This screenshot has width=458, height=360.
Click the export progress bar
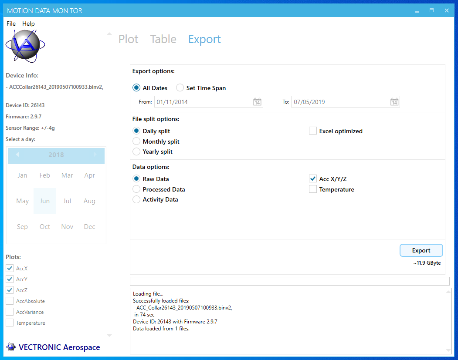coord(289,281)
